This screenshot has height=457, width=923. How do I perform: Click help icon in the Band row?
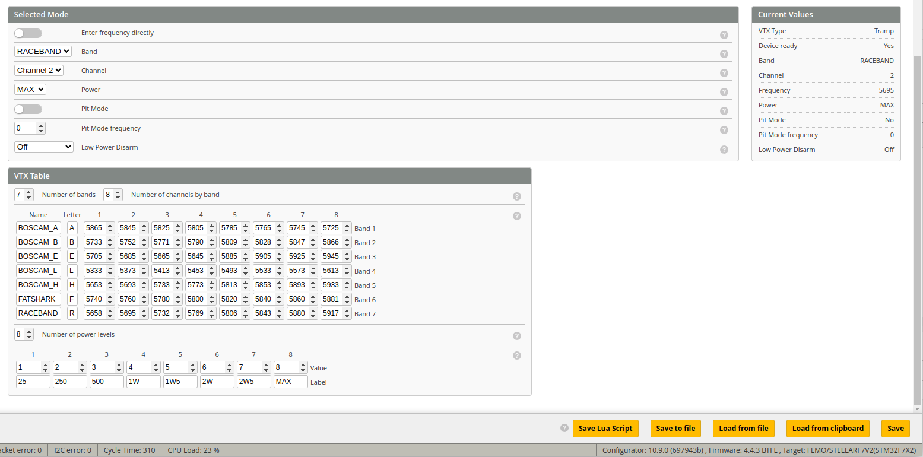click(x=724, y=54)
